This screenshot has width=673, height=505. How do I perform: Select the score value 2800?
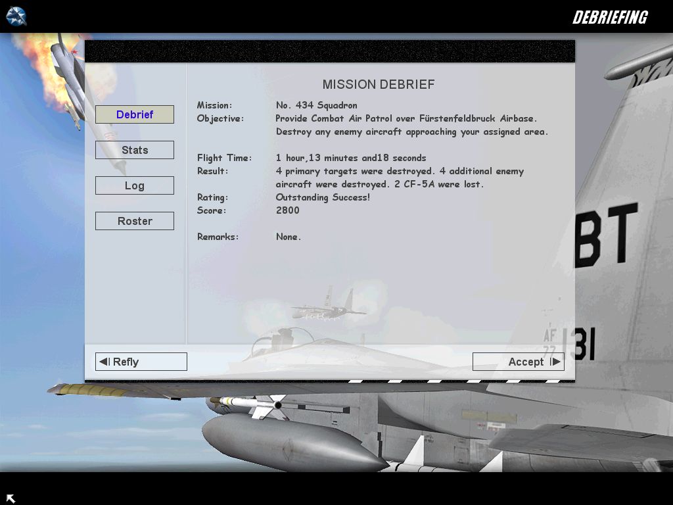[288, 210]
